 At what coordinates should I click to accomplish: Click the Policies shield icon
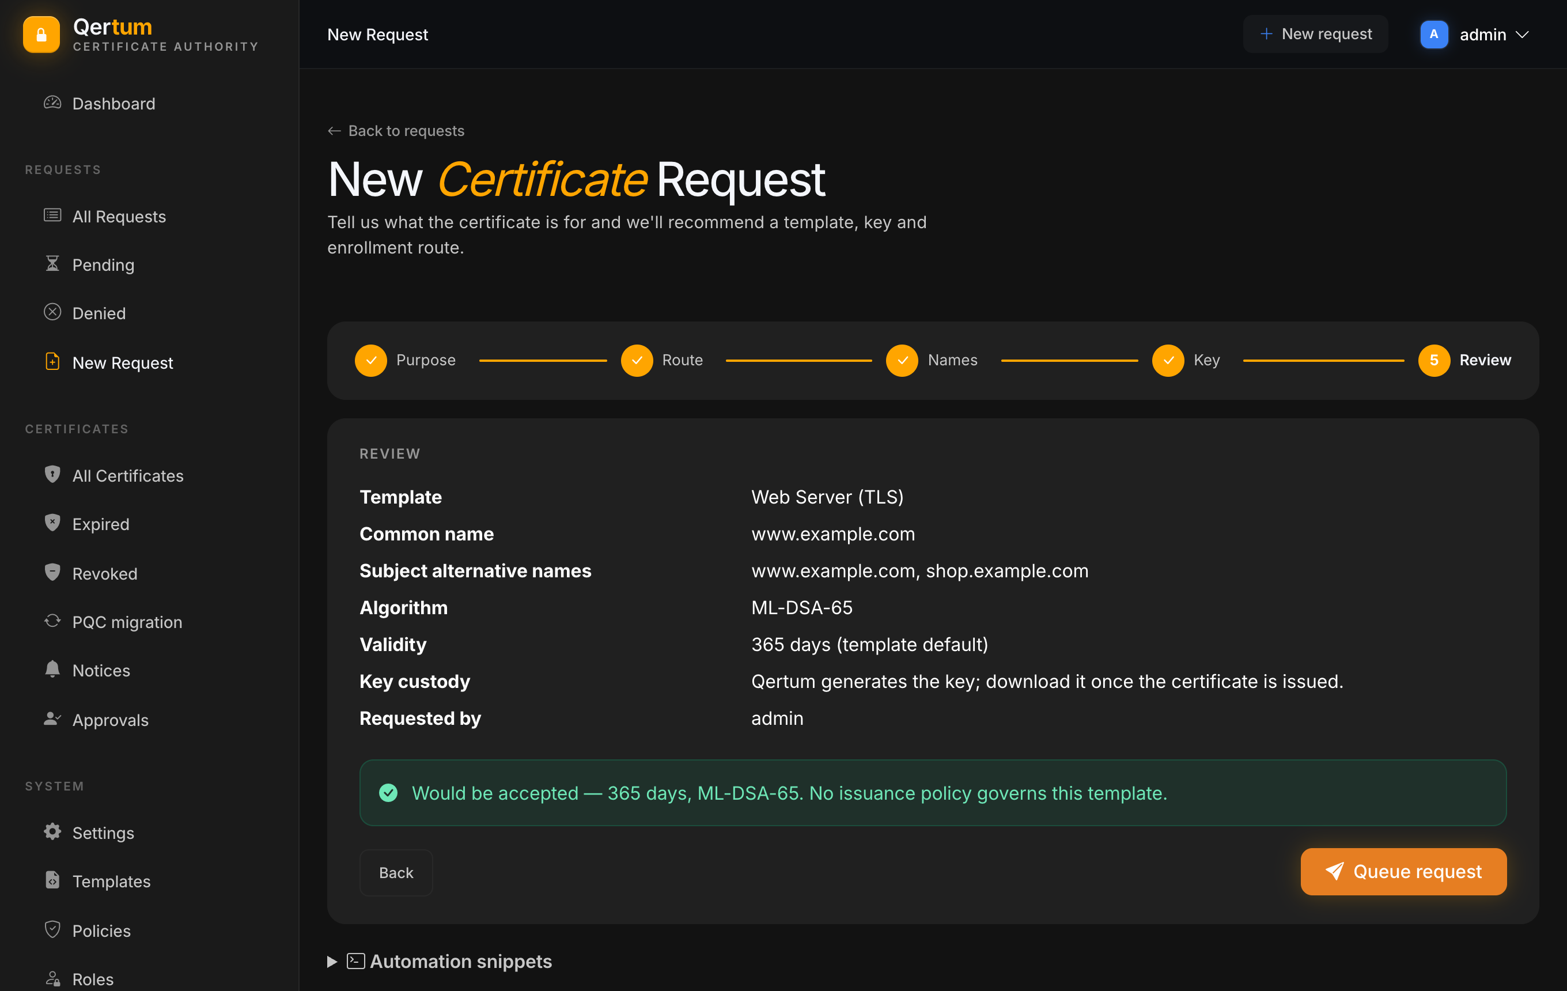(52, 929)
